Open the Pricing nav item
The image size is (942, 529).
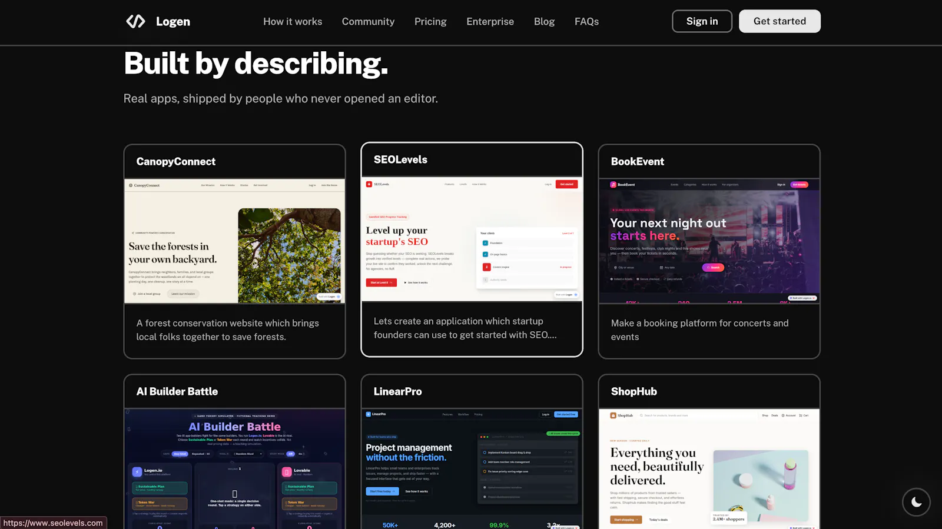pos(430,21)
